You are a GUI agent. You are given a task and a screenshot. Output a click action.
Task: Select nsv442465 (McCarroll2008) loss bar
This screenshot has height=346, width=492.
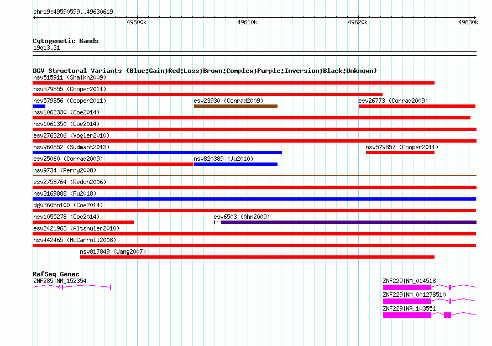254,245
